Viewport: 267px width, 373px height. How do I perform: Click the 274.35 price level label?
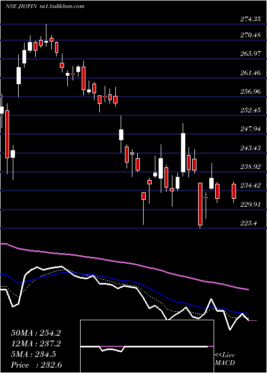(x=250, y=19)
